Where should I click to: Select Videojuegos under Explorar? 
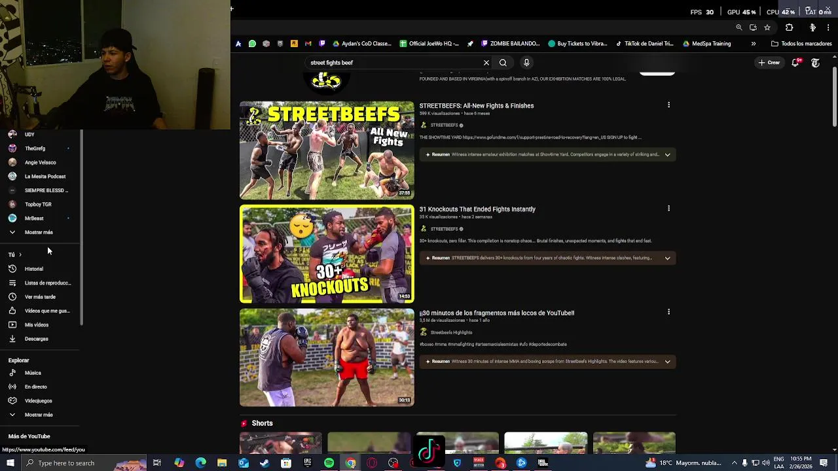coord(39,401)
